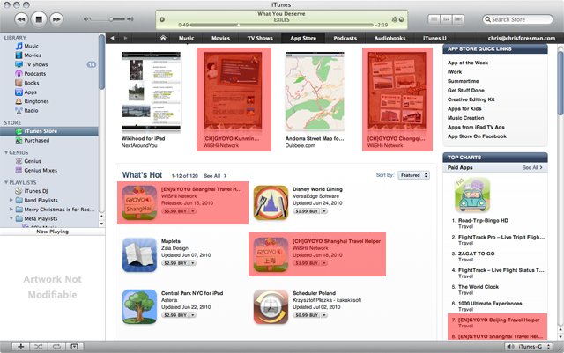Toggle the artwork viewer button

coord(74,347)
